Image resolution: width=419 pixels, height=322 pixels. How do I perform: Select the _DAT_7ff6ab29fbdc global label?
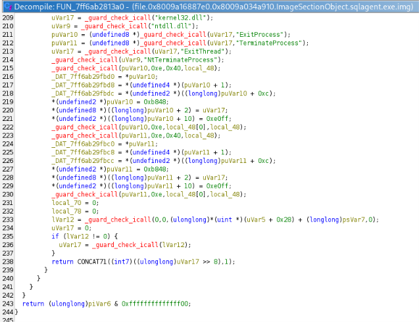click(x=83, y=93)
